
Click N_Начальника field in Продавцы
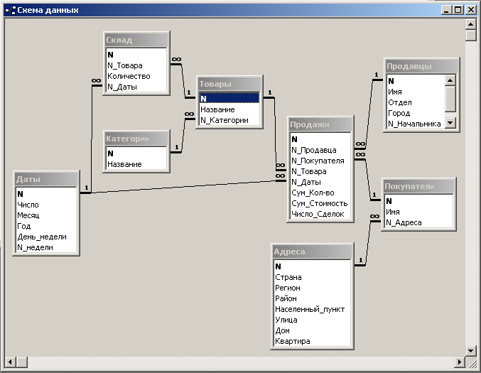coord(416,124)
